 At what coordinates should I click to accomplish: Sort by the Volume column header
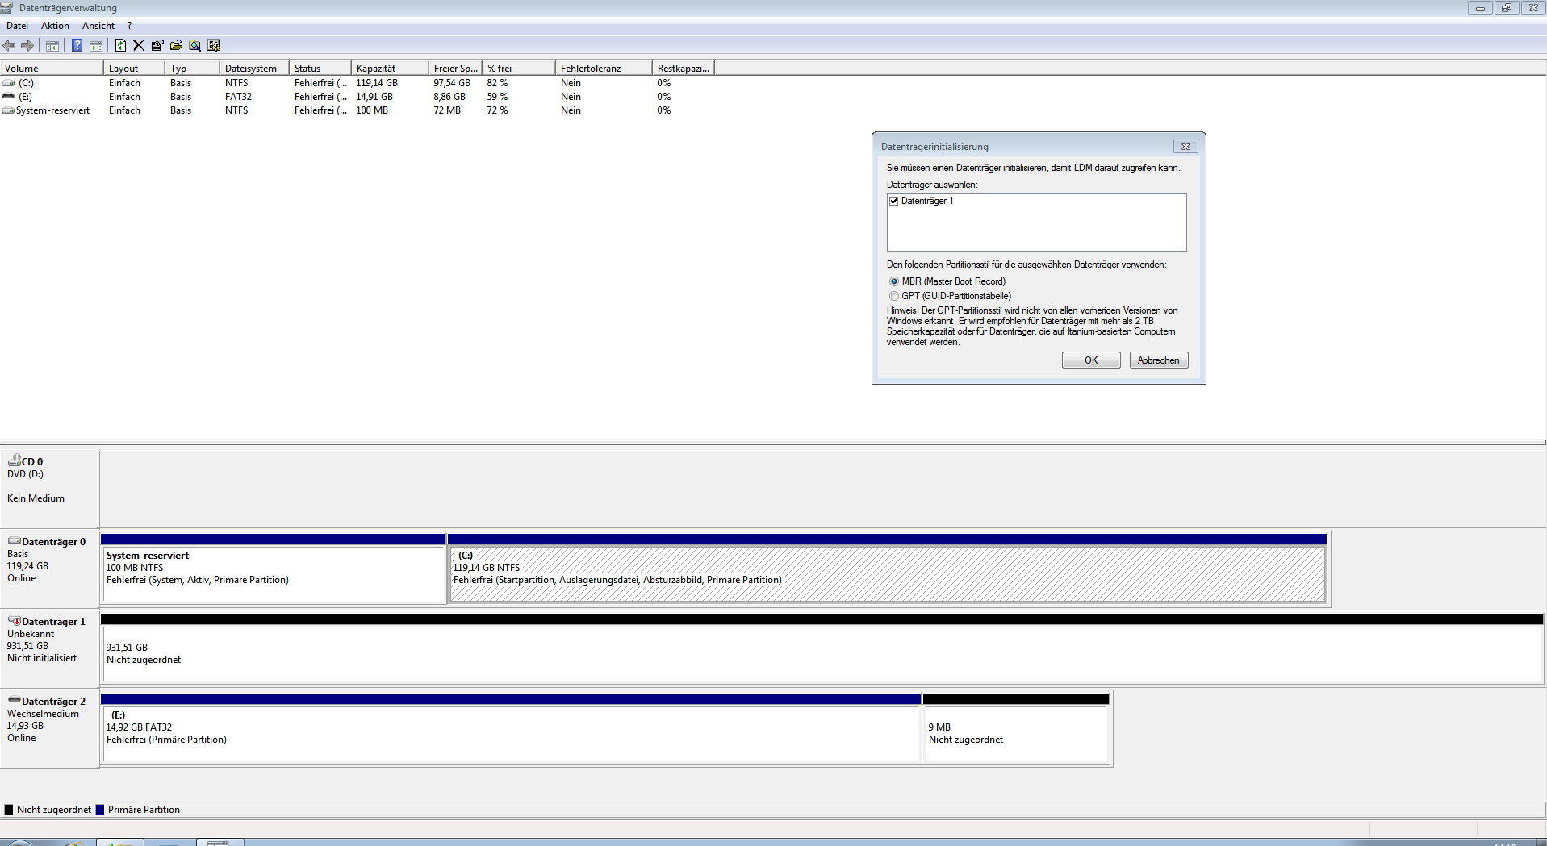[x=52, y=69]
